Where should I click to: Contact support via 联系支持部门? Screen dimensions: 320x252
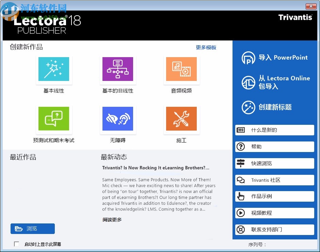(x=274, y=230)
